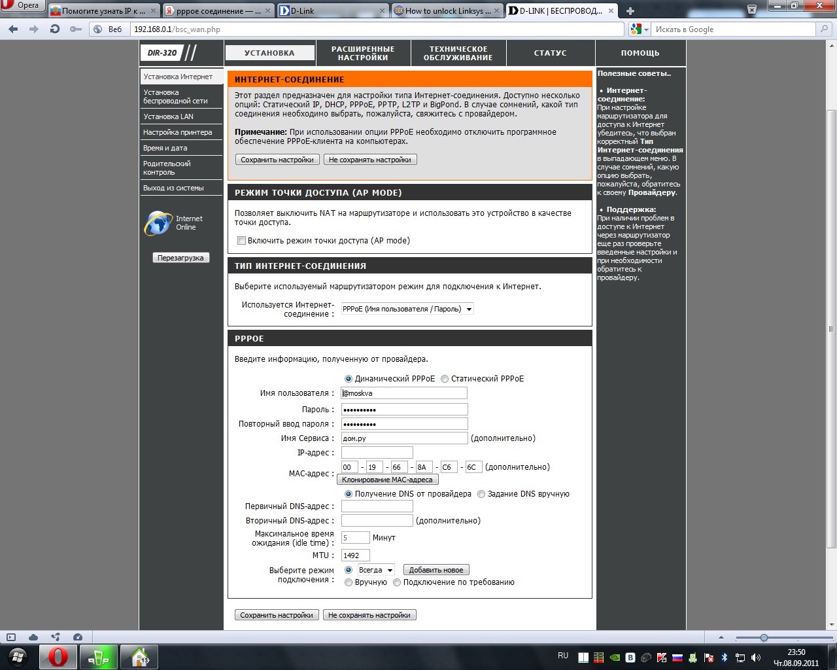Select Подключение по требованию radio

tap(397, 582)
